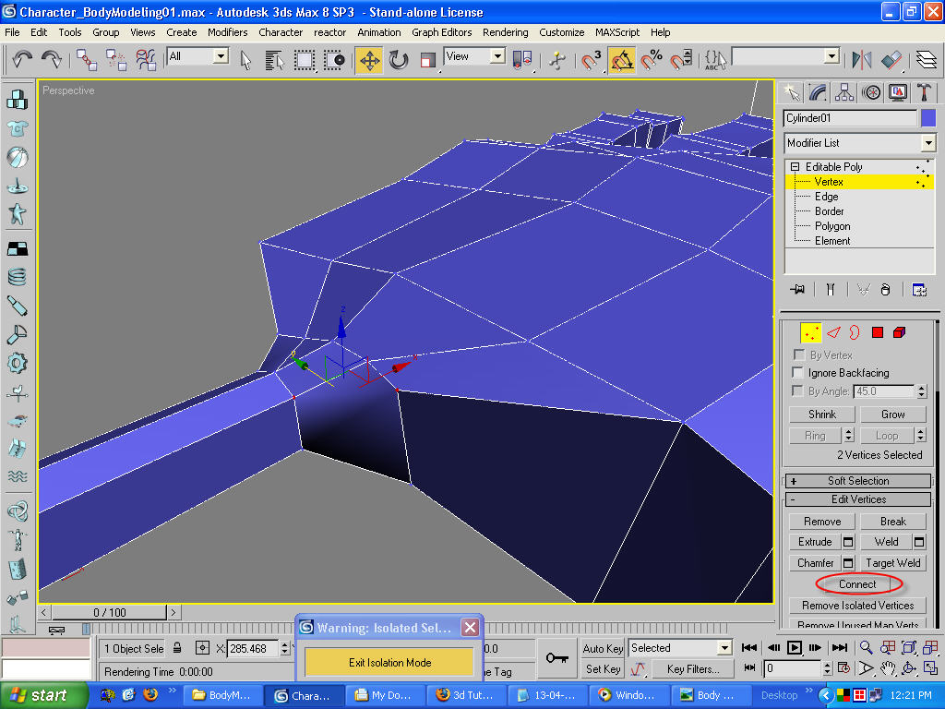Activate the Select Object arrow tool
Viewport: 945px width, 709px height.
[x=245, y=60]
